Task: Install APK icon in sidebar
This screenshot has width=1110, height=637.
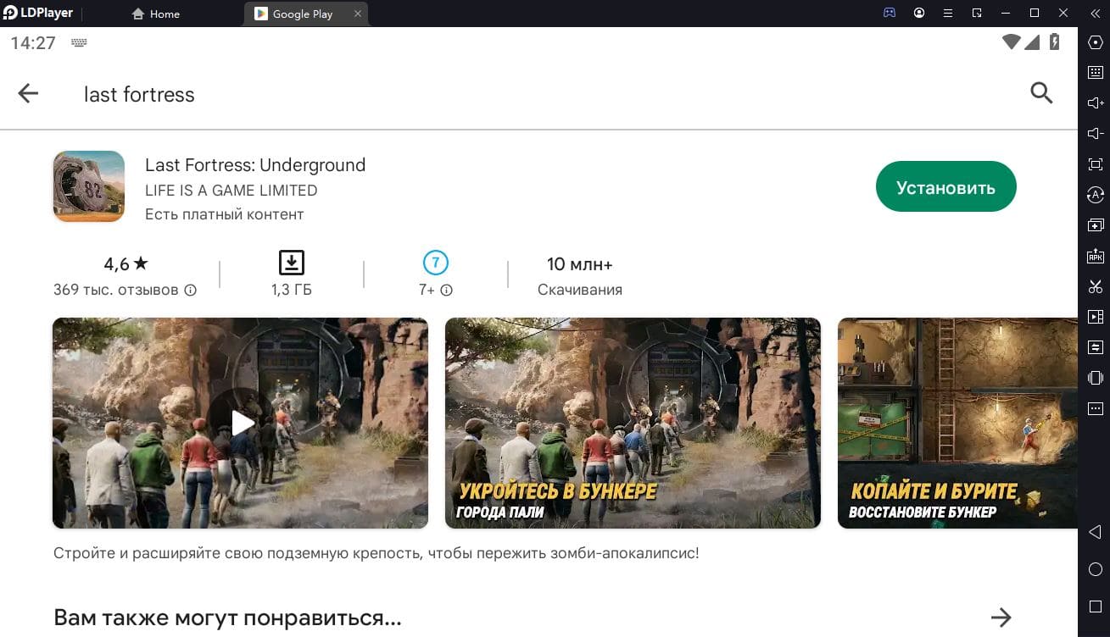Action: (1095, 256)
